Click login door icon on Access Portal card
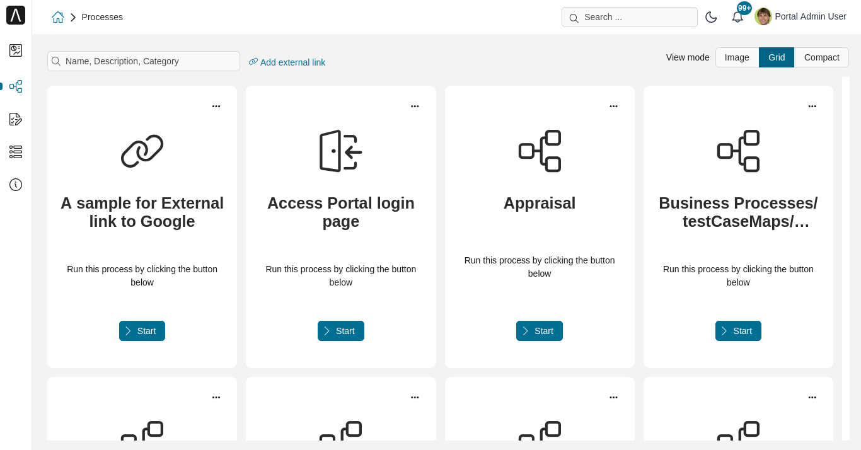861x450 pixels. coord(341,151)
